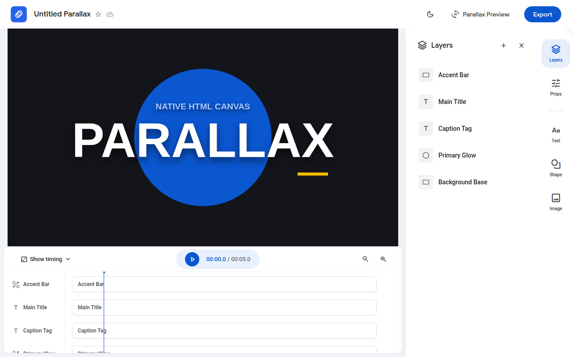The height and width of the screenshot is (357, 572).
Task: Select NATIVE HTML CANVAS caption on canvas
Action: [x=203, y=107]
